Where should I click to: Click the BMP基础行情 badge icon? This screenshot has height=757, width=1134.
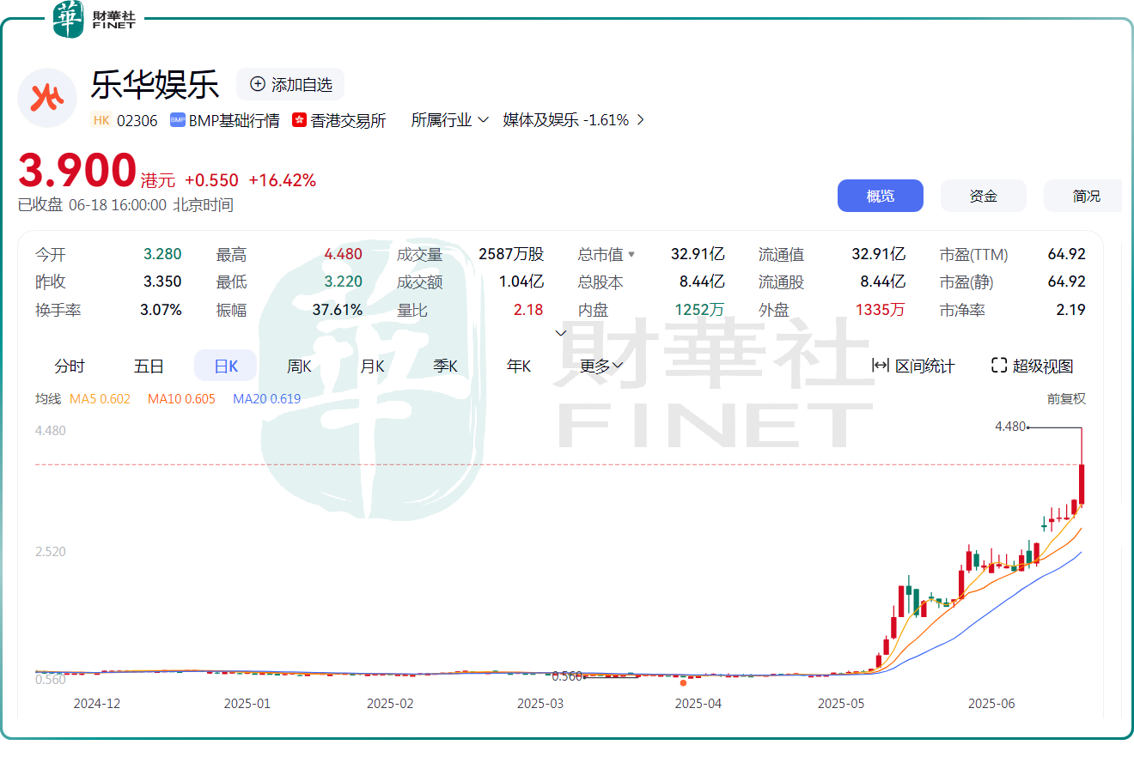pyautogui.click(x=178, y=120)
